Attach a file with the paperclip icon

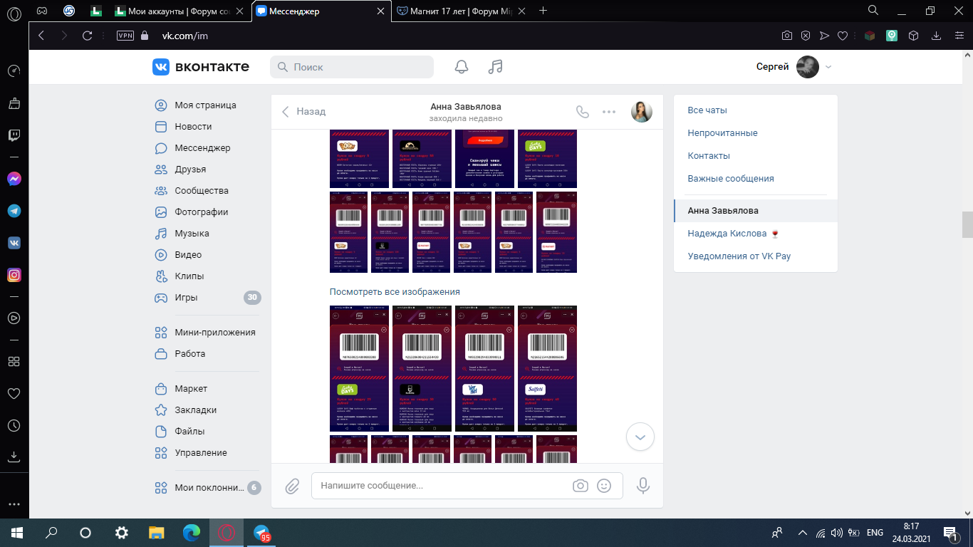click(292, 486)
